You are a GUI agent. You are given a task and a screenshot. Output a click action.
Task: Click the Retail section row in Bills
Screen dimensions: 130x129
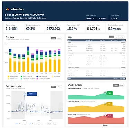tap(96, 42)
